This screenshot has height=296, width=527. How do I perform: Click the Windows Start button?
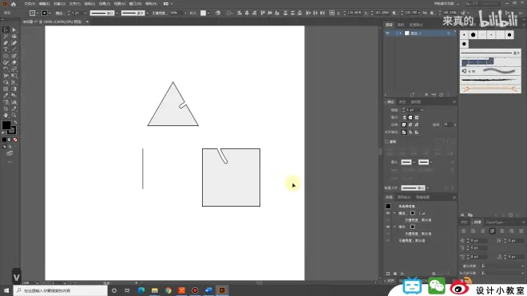click(x=6, y=290)
